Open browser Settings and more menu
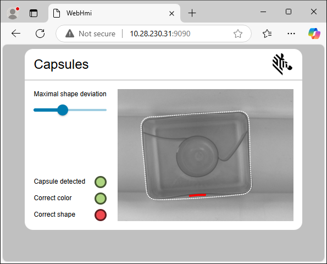The width and height of the screenshot is (327, 264). (291, 34)
